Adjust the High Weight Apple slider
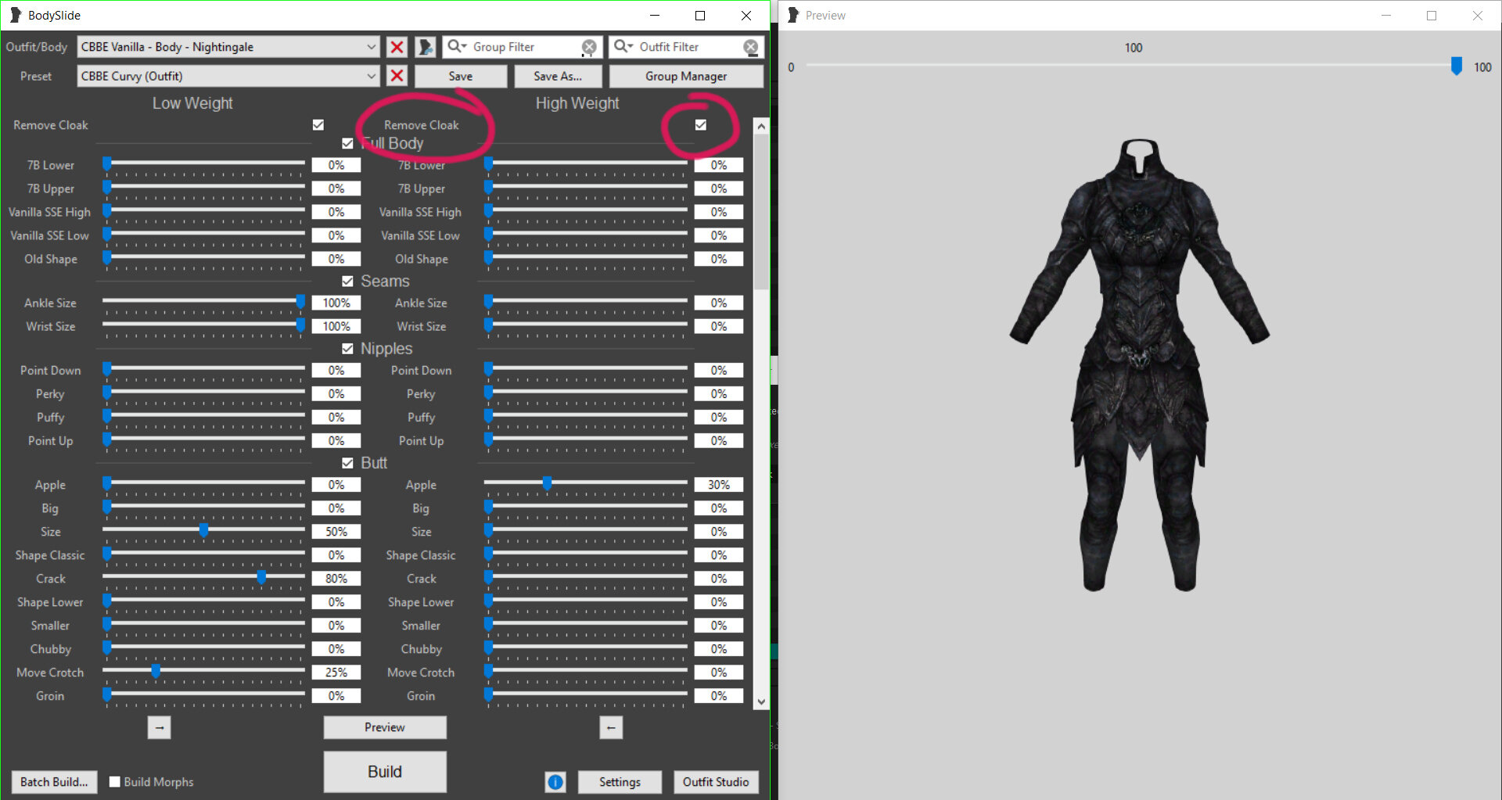This screenshot has width=1502, height=800. tap(586, 485)
